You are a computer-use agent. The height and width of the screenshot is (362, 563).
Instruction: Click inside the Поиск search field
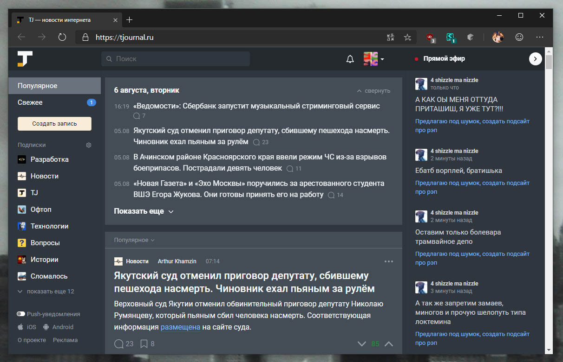point(176,58)
